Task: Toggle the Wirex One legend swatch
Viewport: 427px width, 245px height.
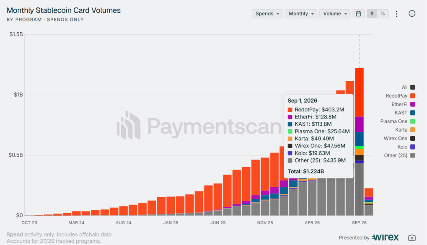Action: point(413,138)
